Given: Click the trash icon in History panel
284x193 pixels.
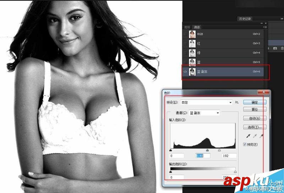Looking at the screenshot, I should click(282, 48).
